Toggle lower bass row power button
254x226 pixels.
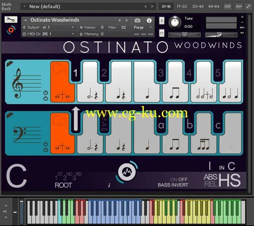coord(46,150)
